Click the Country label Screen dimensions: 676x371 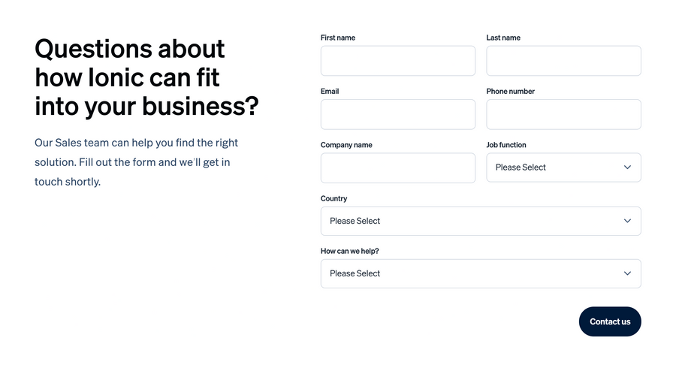(x=333, y=199)
